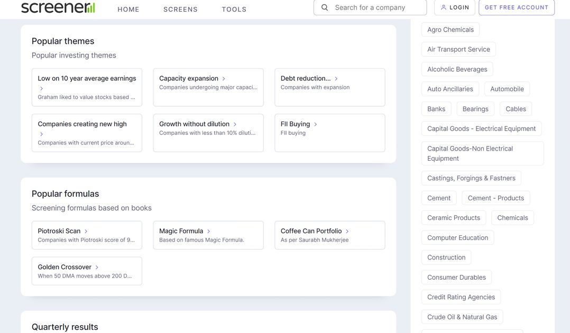Click the arrow next to Capacity expansion
570x333 pixels.
tap(224, 79)
